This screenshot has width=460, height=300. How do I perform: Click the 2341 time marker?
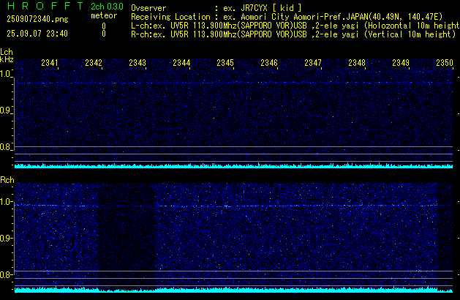50,63
